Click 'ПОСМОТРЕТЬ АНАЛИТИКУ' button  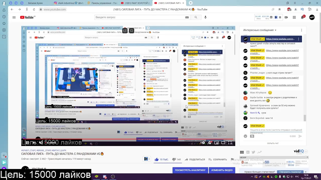click(190, 170)
